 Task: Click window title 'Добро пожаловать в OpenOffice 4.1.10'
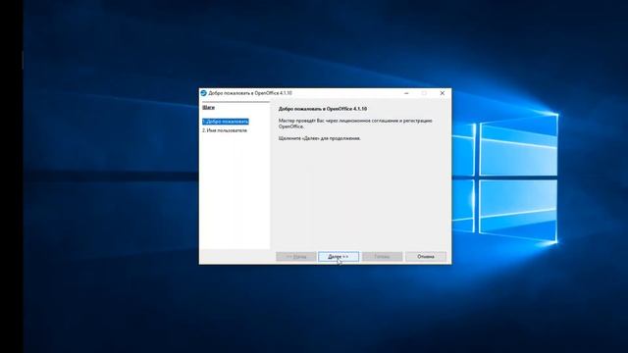tap(250, 93)
